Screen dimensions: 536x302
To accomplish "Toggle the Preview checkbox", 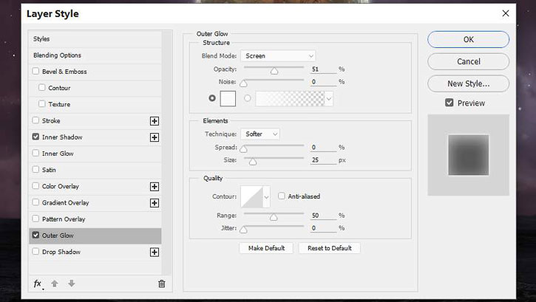I will pyautogui.click(x=450, y=103).
